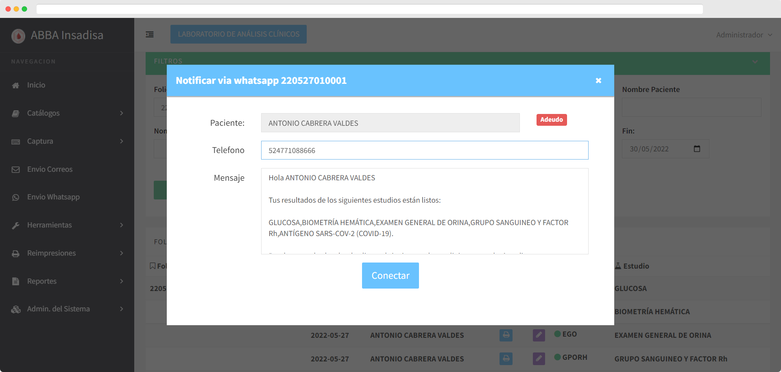Click the Conectar button

(390, 276)
